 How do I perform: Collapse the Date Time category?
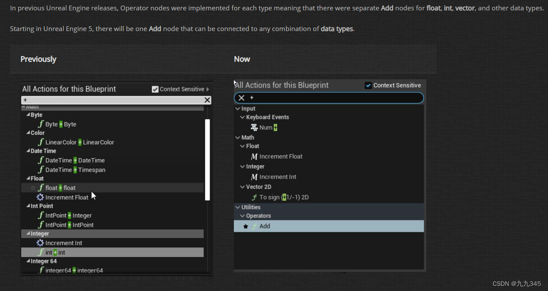pos(28,151)
